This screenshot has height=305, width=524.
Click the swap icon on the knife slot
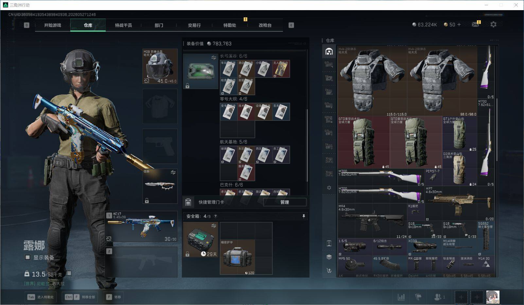coord(173,172)
